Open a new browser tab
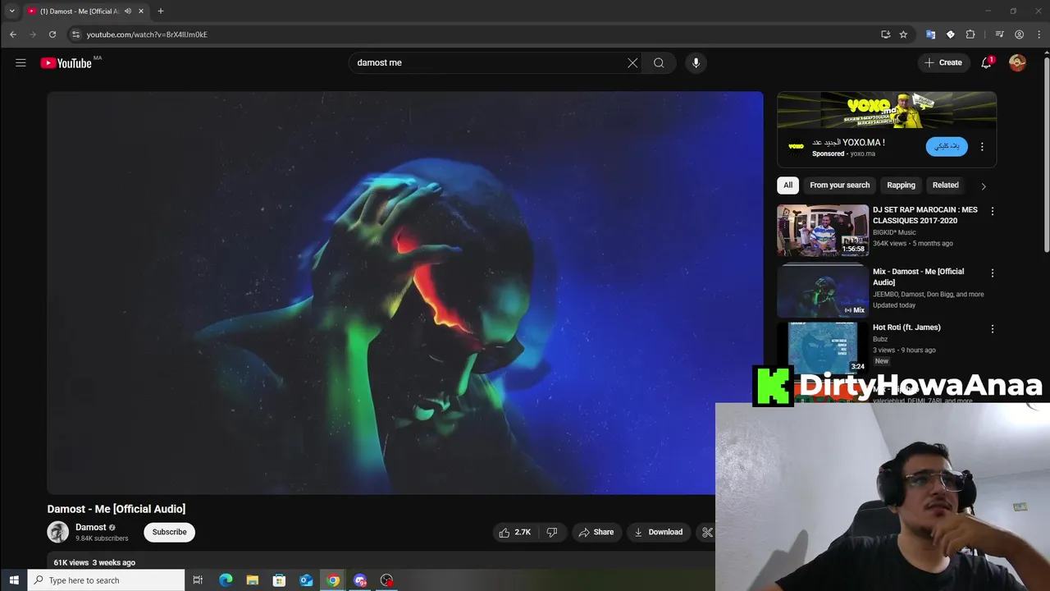This screenshot has height=591, width=1050. pyautogui.click(x=161, y=11)
